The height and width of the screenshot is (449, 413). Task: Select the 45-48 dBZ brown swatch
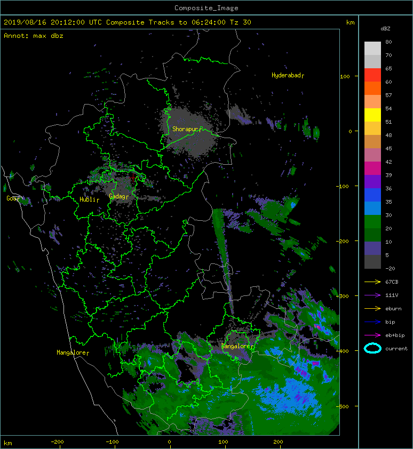(x=372, y=141)
